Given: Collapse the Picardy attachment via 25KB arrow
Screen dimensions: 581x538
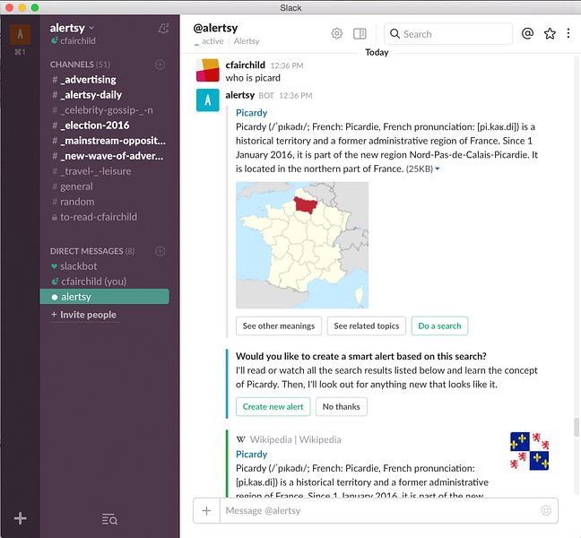Looking at the screenshot, I should [x=438, y=169].
